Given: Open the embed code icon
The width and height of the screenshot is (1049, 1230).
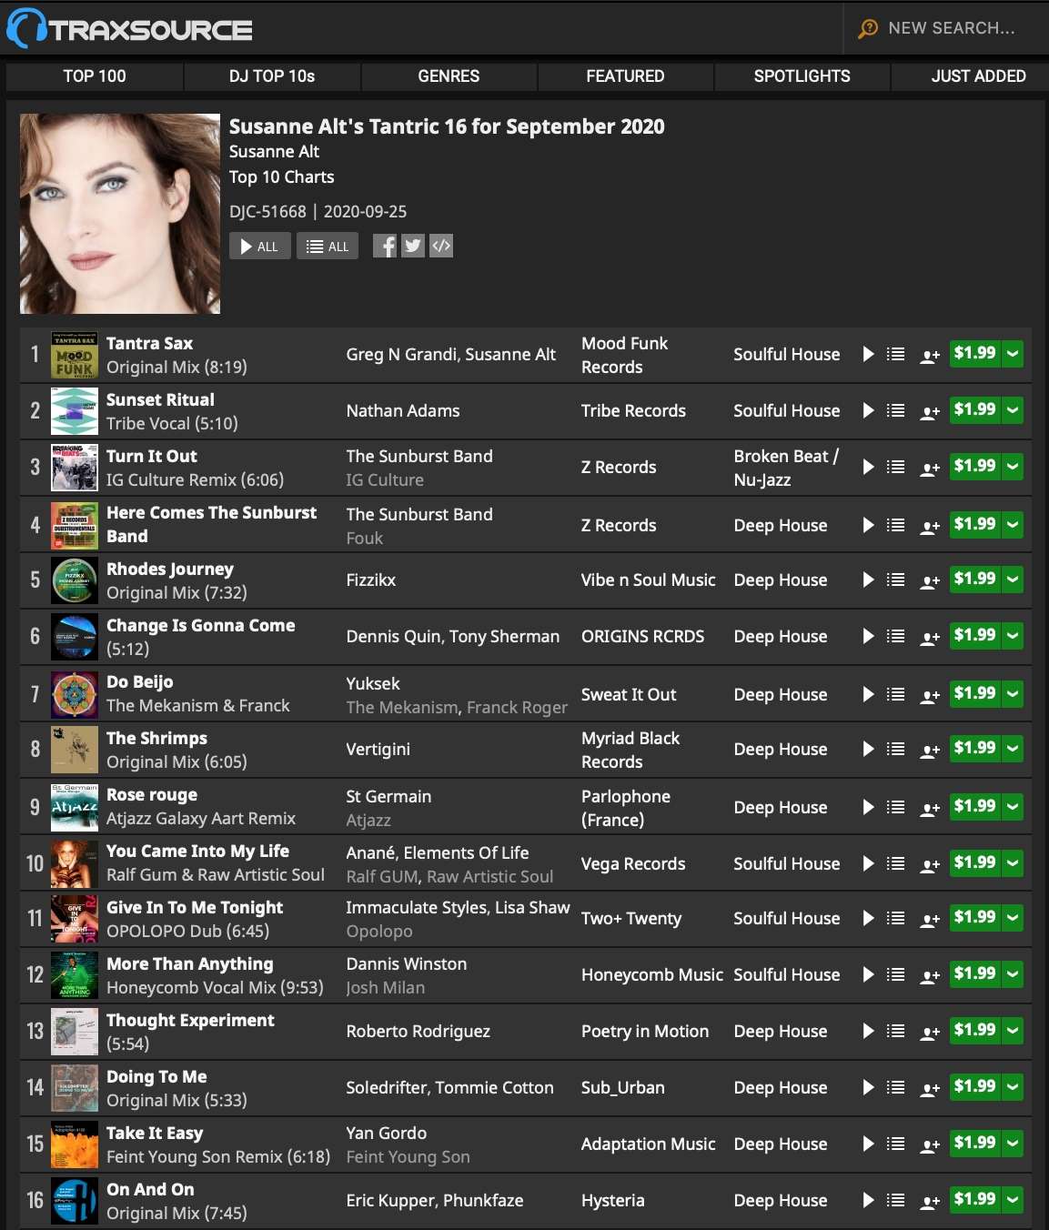Looking at the screenshot, I should (x=441, y=246).
